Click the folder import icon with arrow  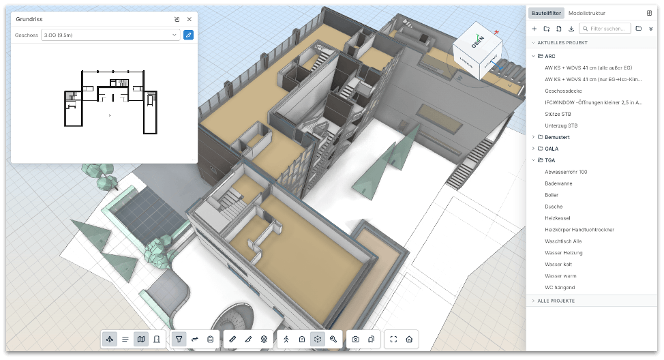[547, 29]
